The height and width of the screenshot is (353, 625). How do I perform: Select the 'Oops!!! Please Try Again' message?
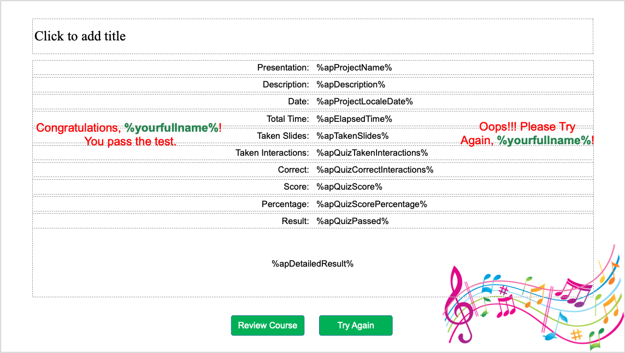click(x=527, y=134)
